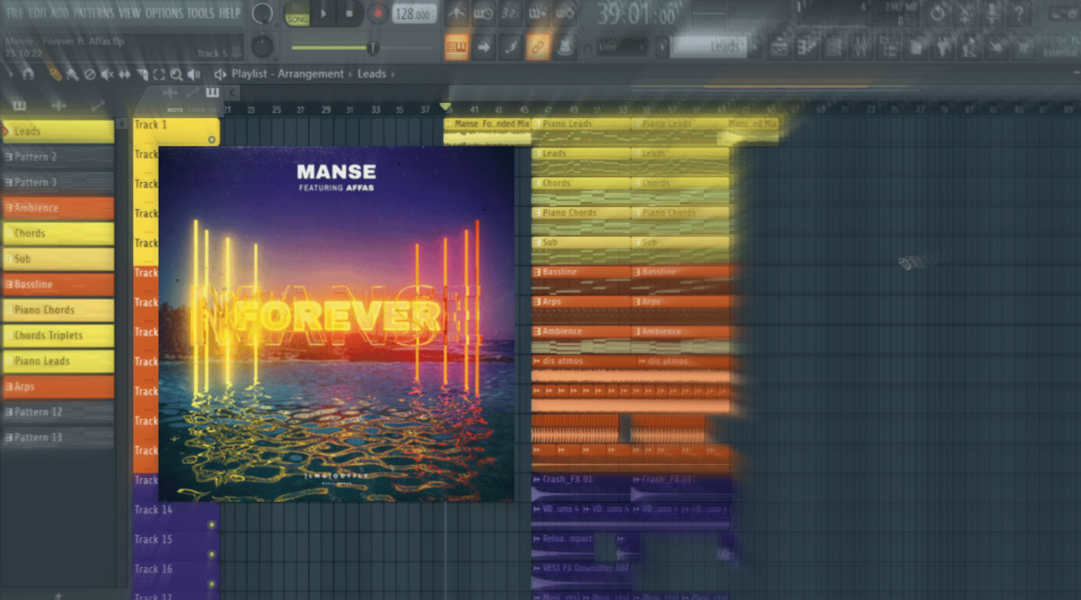Screen dimensions: 1081x600
Task: Select the Delete tool in playlist toolbar
Action: pyautogui.click(x=89, y=74)
